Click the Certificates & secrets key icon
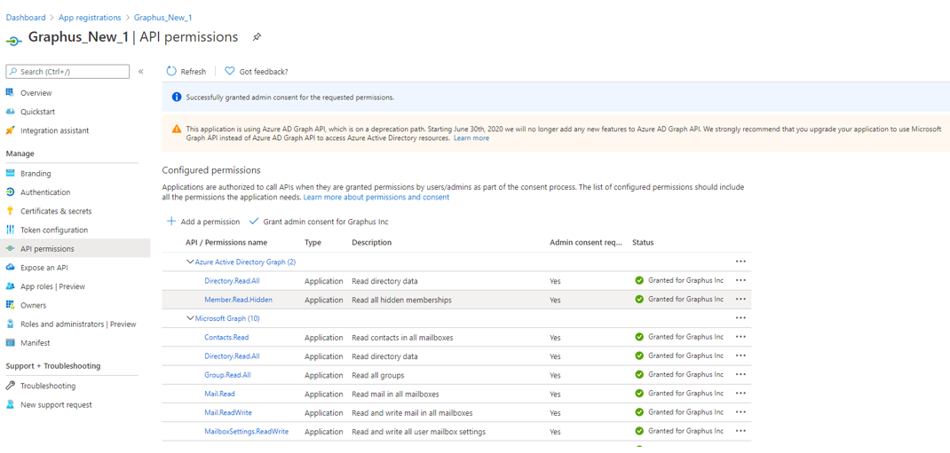The image size is (950, 453). [x=10, y=210]
